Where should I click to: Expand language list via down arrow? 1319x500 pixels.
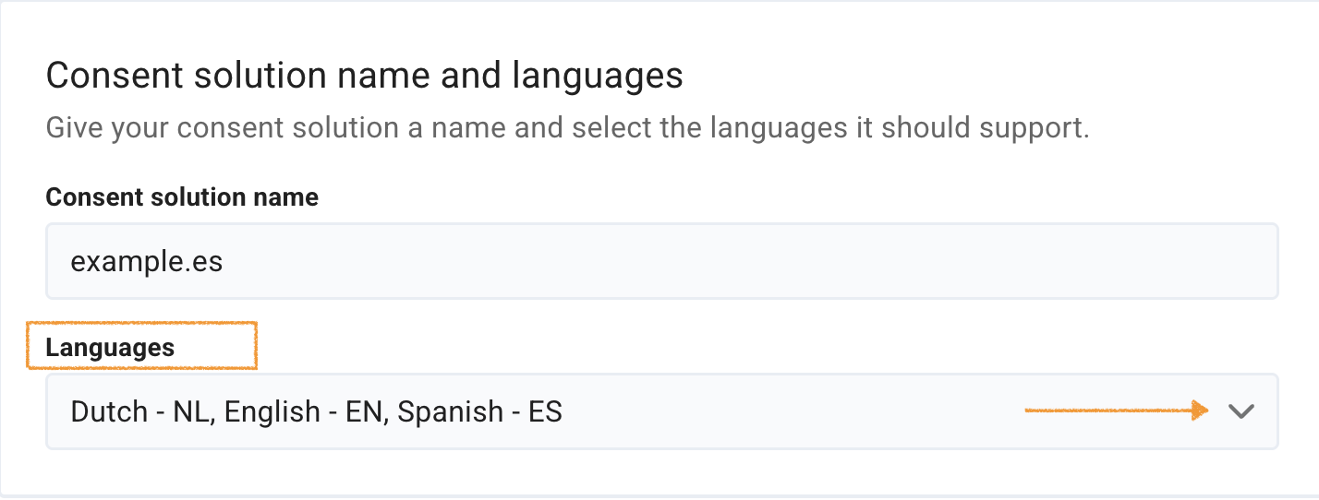tap(1241, 411)
